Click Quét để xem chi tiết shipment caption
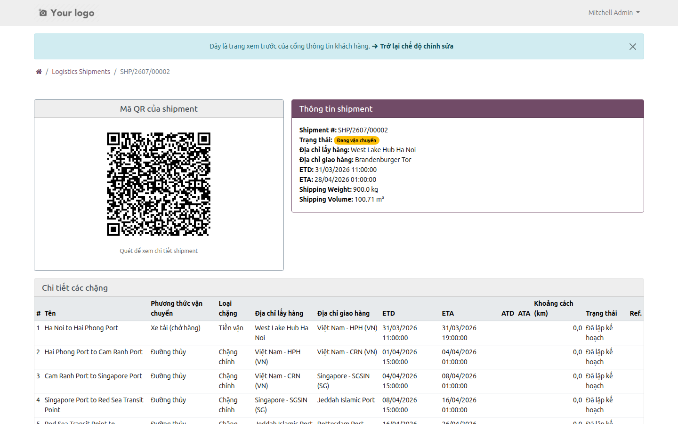The image size is (678, 424). (159, 251)
